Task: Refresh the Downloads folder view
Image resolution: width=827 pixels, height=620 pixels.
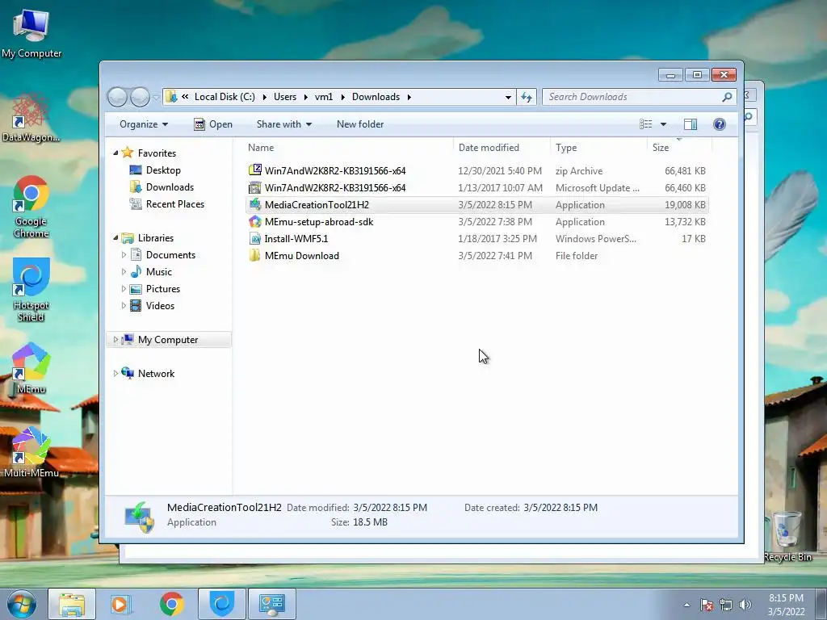Action: tap(527, 97)
